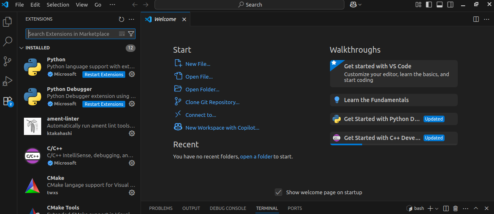Image resolution: width=494 pixels, height=214 pixels.
Task: Click the New File link
Action: coord(198,64)
